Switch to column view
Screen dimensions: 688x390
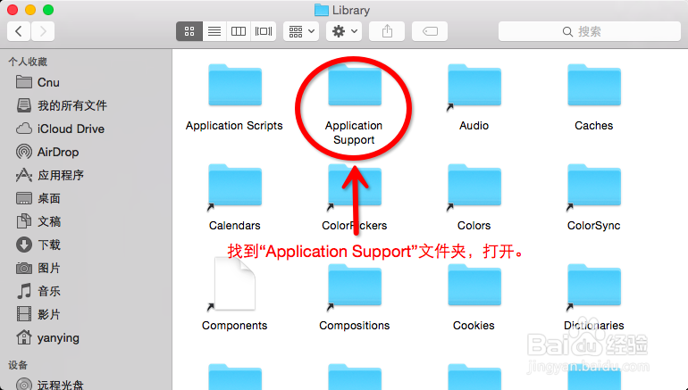[239, 31]
